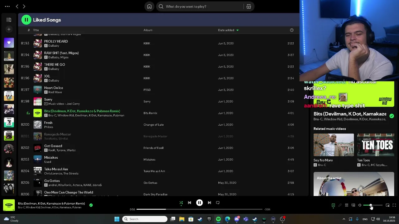The image size is (399, 224).
Task: Open the three-dots app menu
Action: (x=7, y=7)
